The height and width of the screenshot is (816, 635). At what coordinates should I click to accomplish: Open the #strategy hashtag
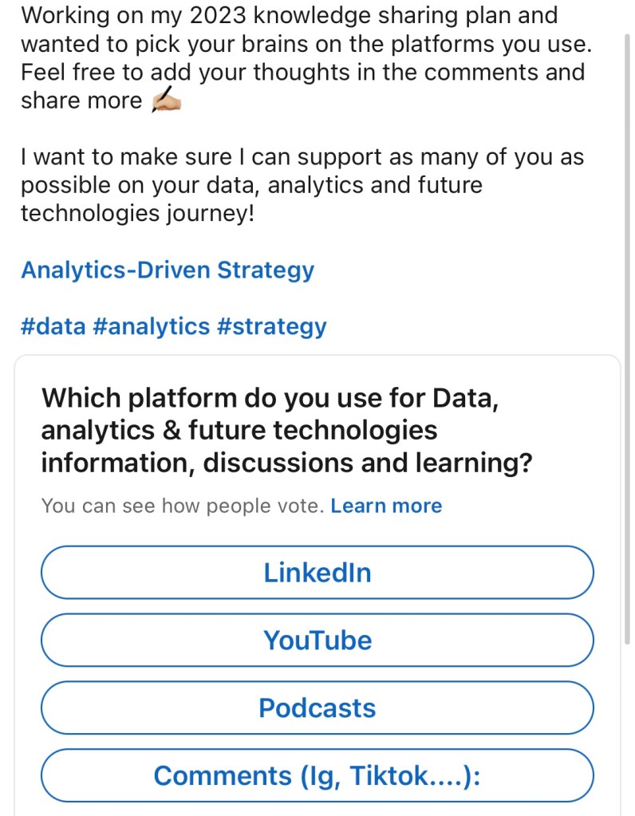click(271, 326)
